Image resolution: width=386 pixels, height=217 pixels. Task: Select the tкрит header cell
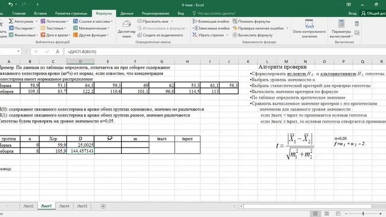[x=188, y=139]
